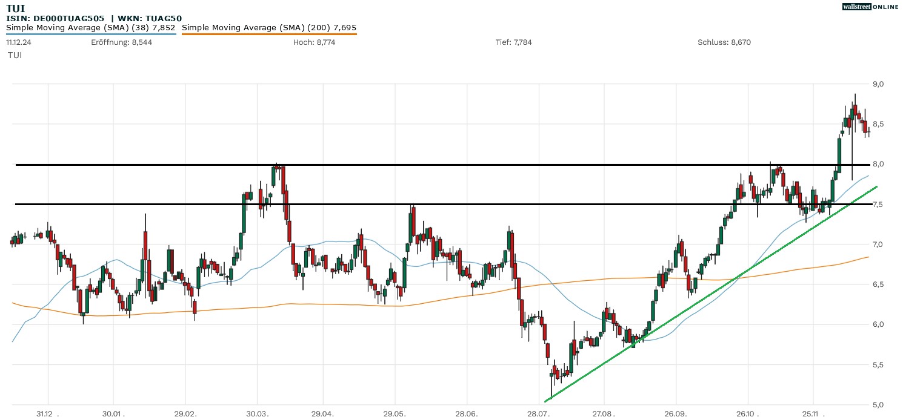Click the bold TUI chart title
Screen dimensions: 903x417
(15, 8)
